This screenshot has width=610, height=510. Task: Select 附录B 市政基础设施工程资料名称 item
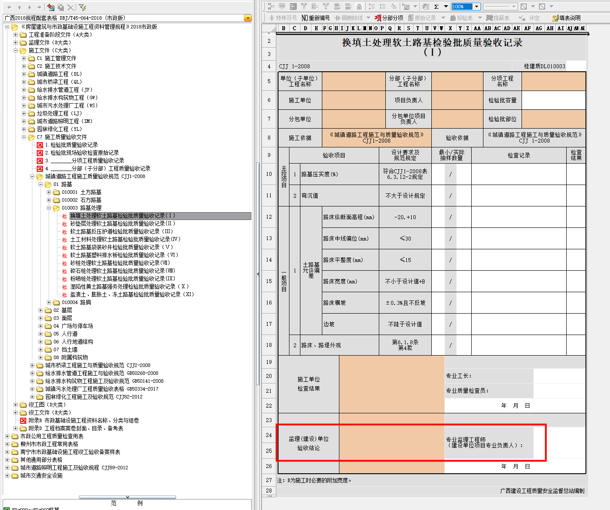pyautogui.click(x=84, y=420)
